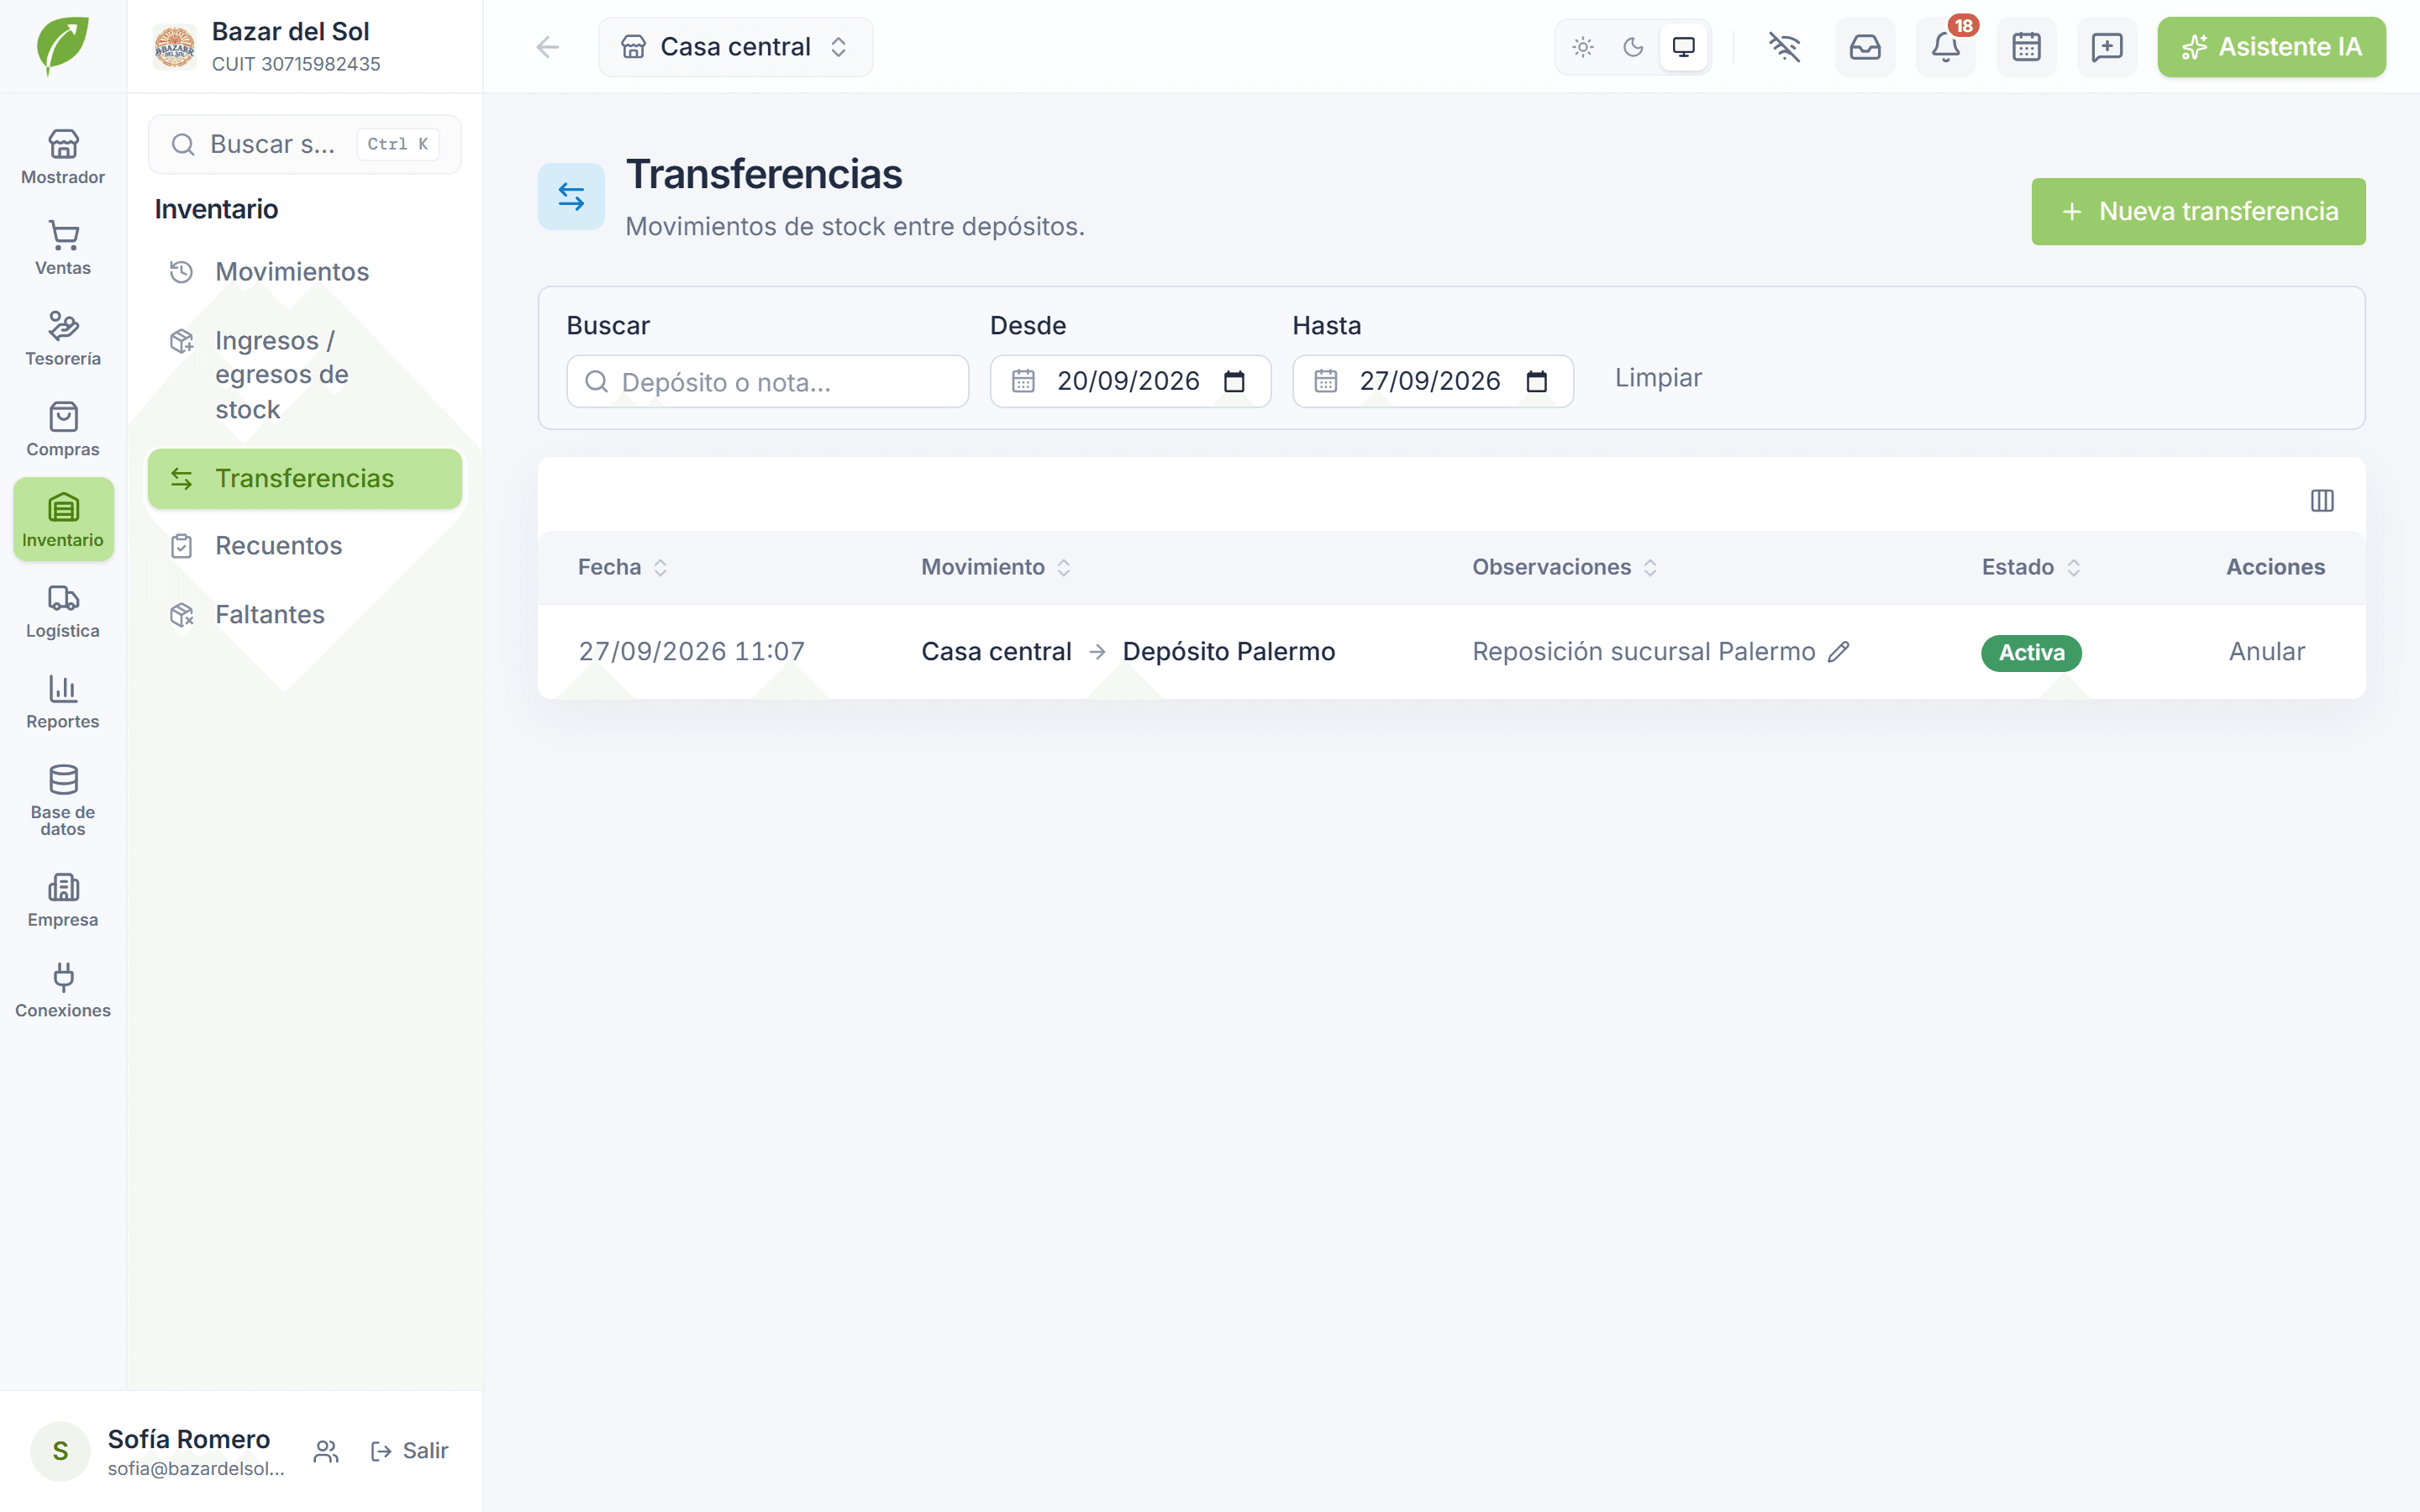Open the inbox tray icon
Viewport: 2420px width, 1512px height.
point(1865,47)
